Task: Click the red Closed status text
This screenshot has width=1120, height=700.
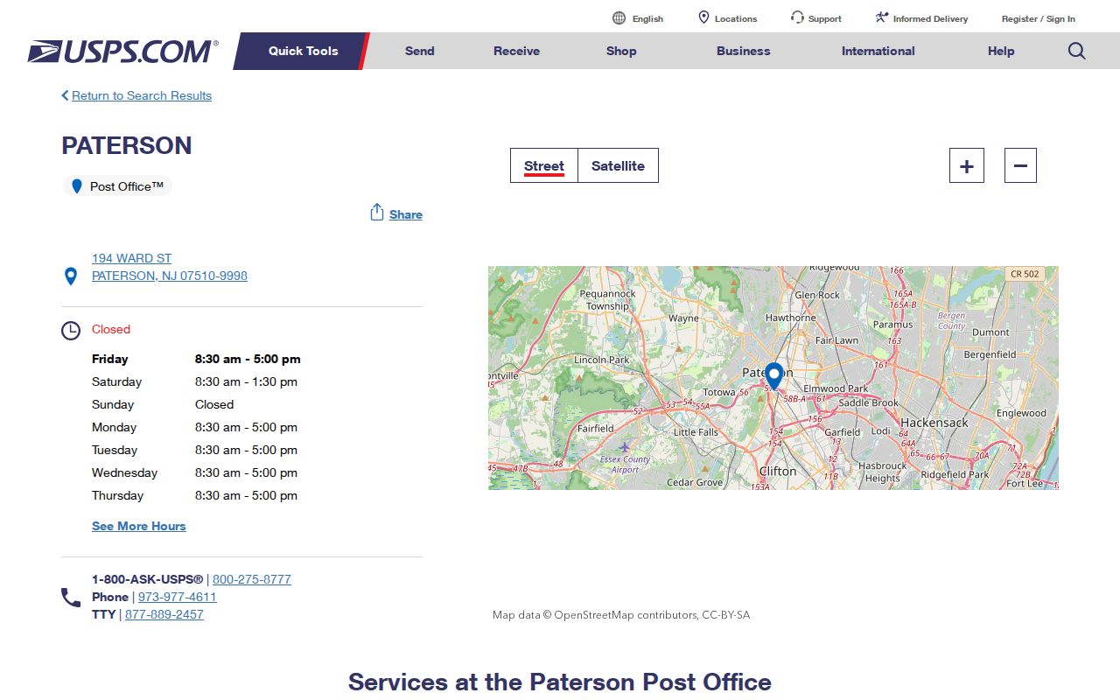Action: tap(111, 329)
